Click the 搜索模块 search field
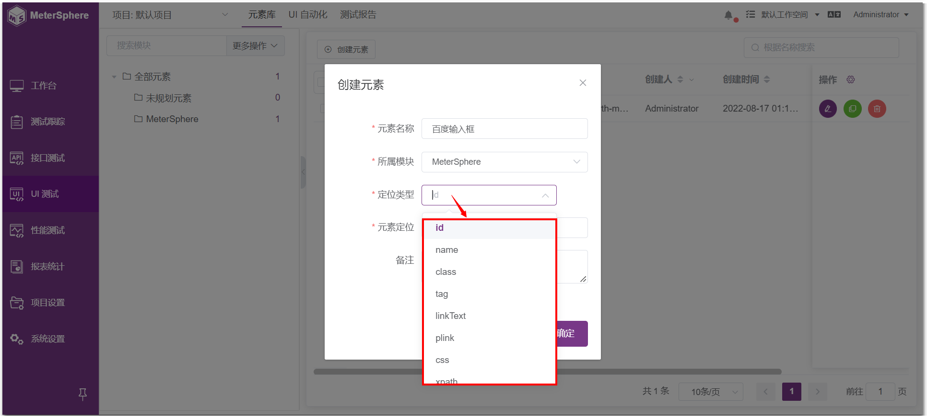 (166, 45)
